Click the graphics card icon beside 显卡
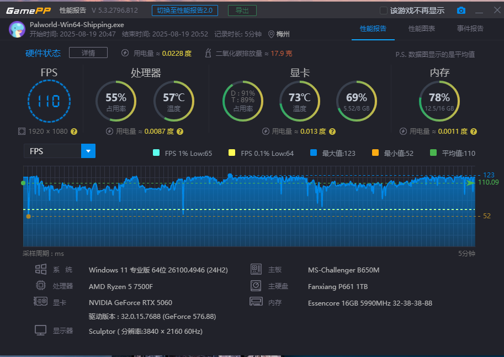This screenshot has width=504, height=357. (x=40, y=302)
